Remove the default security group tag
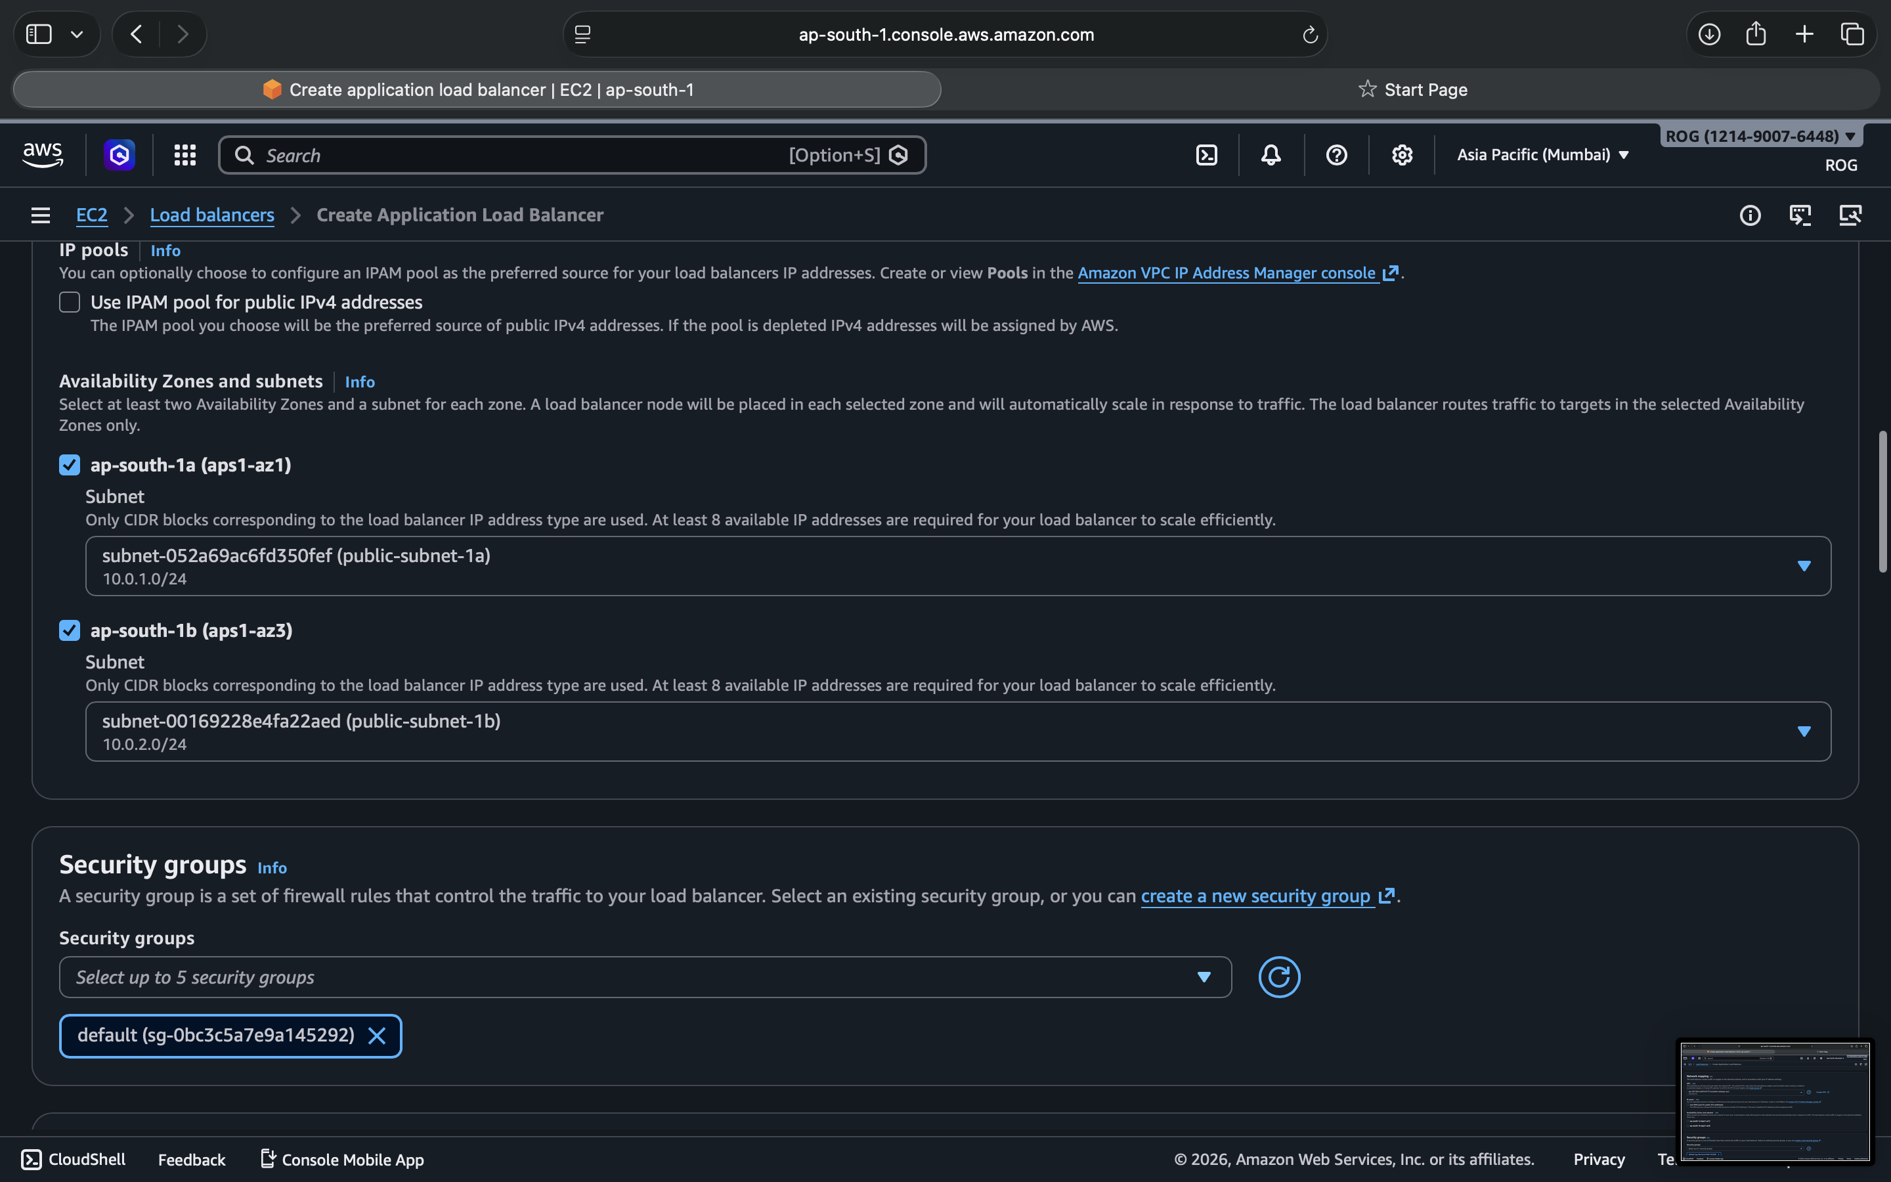 (377, 1036)
